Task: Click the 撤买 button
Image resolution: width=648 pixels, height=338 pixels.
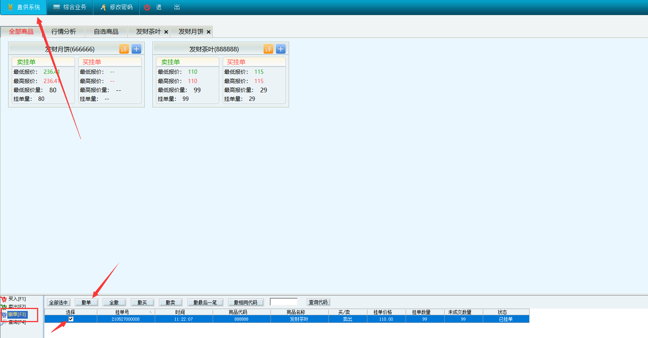Action: click(142, 302)
